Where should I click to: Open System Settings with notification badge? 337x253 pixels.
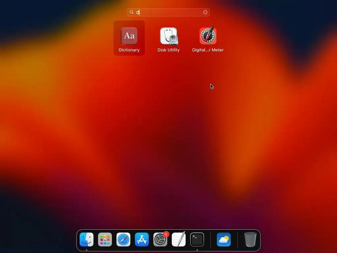(160, 239)
